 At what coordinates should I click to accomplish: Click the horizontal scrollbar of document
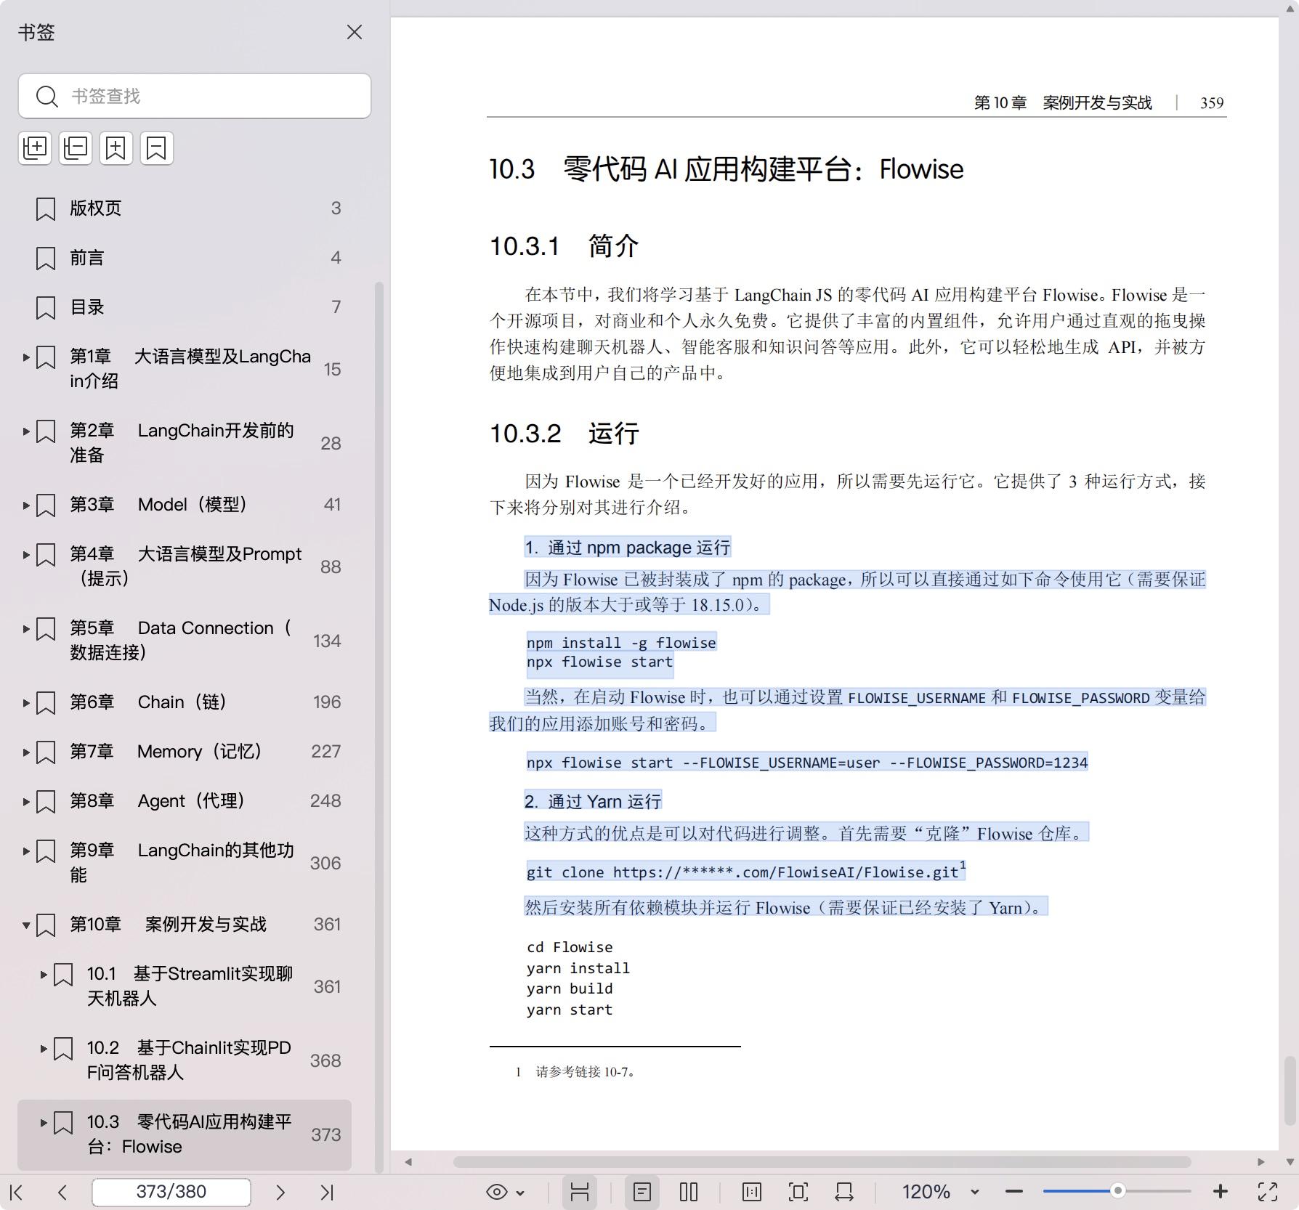coord(822,1162)
